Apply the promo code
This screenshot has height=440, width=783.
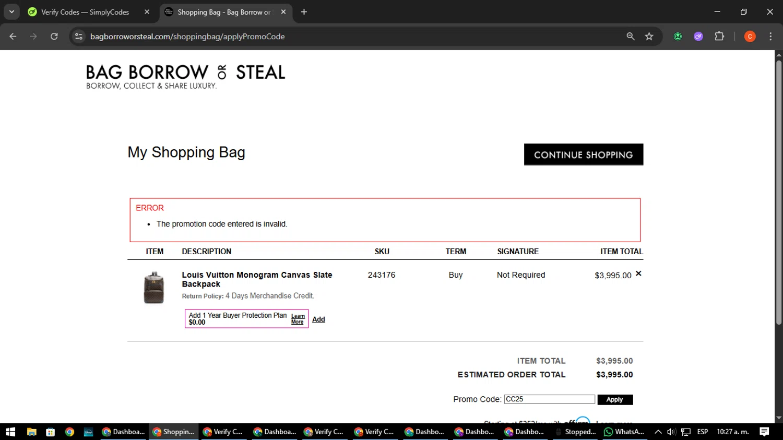[x=615, y=400]
